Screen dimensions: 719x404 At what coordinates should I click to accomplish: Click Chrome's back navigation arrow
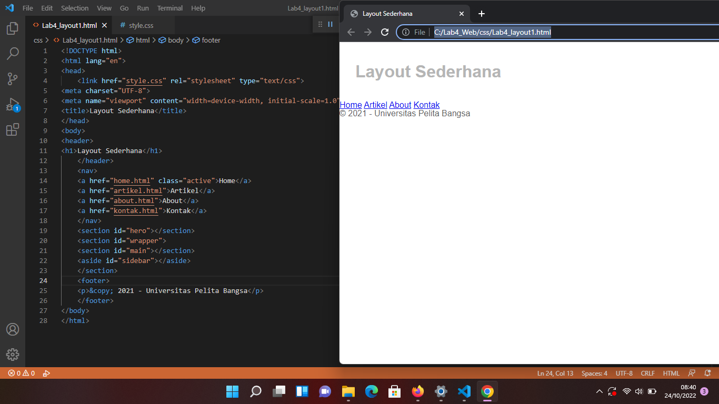[351, 32]
